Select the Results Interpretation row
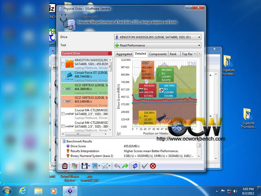 (129, 151)
